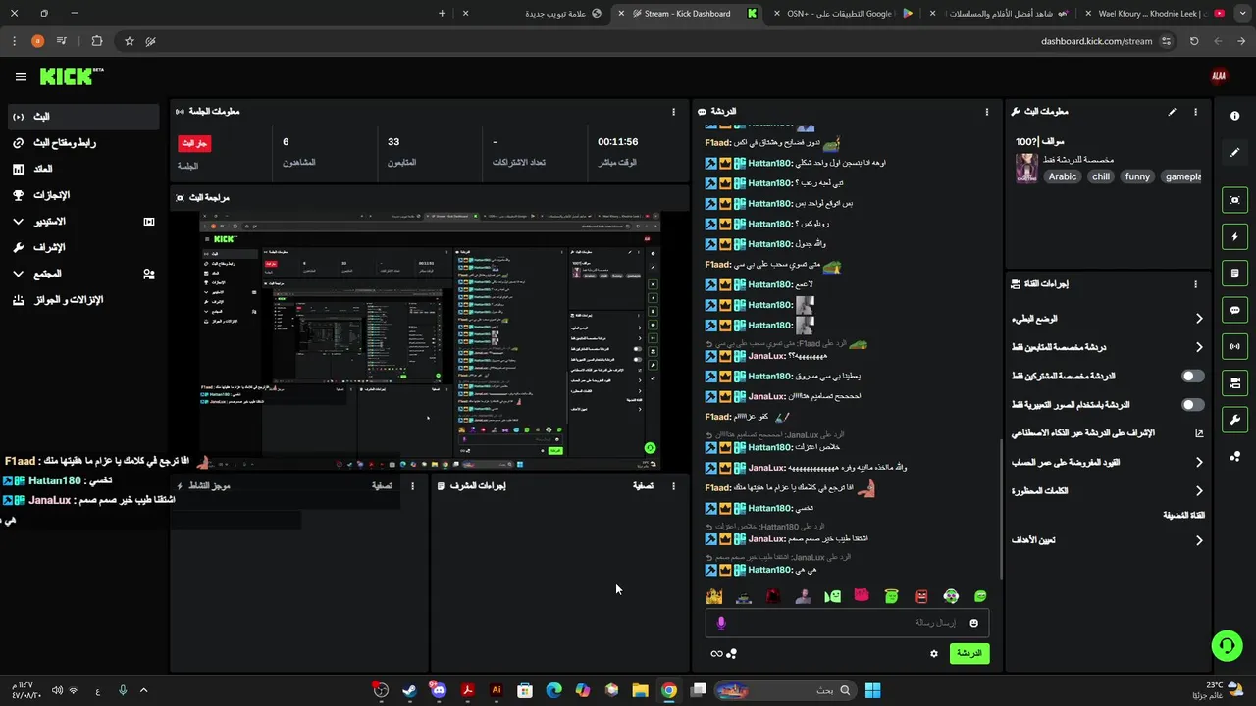Screen dimensions: 1256x706
Task: Toggle stream preview panel icon in right toolbar
Action: [x=1234, y=200]
